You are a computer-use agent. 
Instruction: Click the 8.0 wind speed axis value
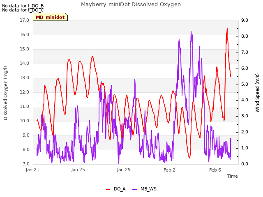coord(245,37)
